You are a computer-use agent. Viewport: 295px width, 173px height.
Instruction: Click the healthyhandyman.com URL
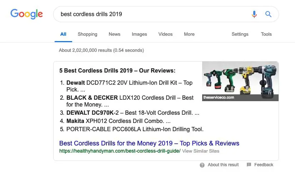click(120, 151)
